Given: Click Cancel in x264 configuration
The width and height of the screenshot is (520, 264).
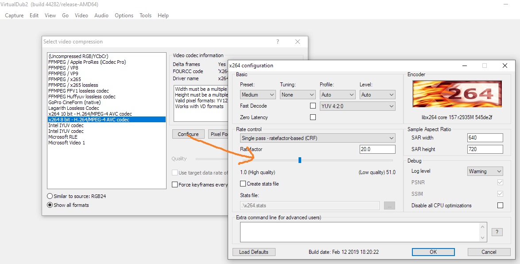Looking at the screenshot, I should [489, 252].
